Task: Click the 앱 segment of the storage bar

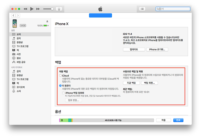Action: (x=64, y=120)
